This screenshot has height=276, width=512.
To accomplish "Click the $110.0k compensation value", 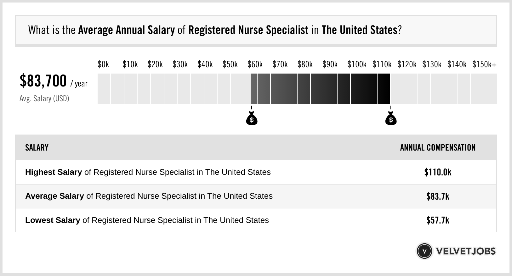I will point(438,172).
